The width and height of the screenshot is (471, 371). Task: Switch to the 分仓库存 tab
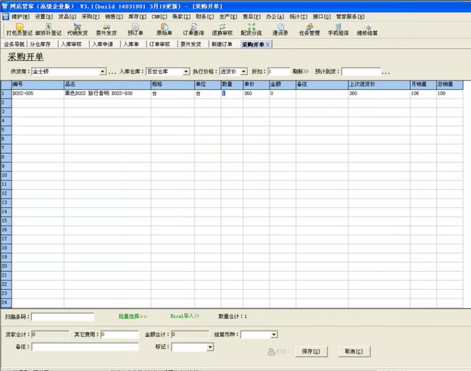pos(41,44)
